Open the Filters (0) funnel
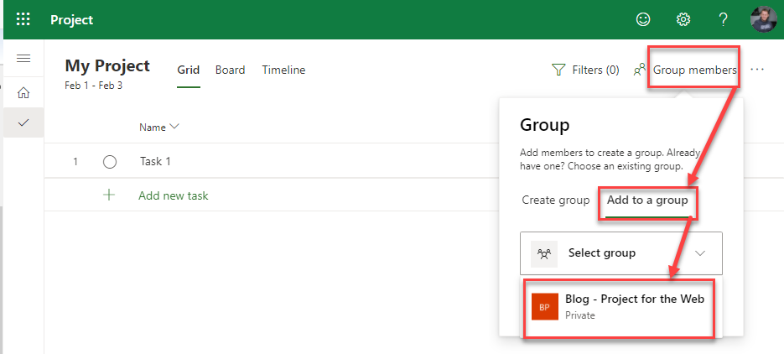 click(585, 70)
